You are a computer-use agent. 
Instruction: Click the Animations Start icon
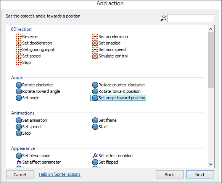[95, 127]
